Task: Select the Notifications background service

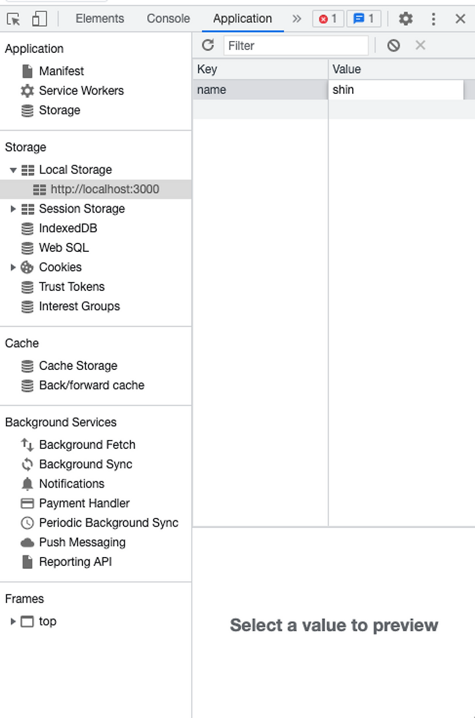Action: 72,483
